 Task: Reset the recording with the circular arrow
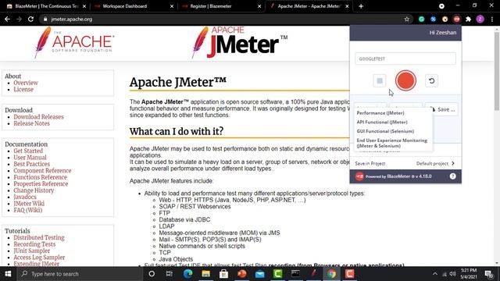point(431,81)
